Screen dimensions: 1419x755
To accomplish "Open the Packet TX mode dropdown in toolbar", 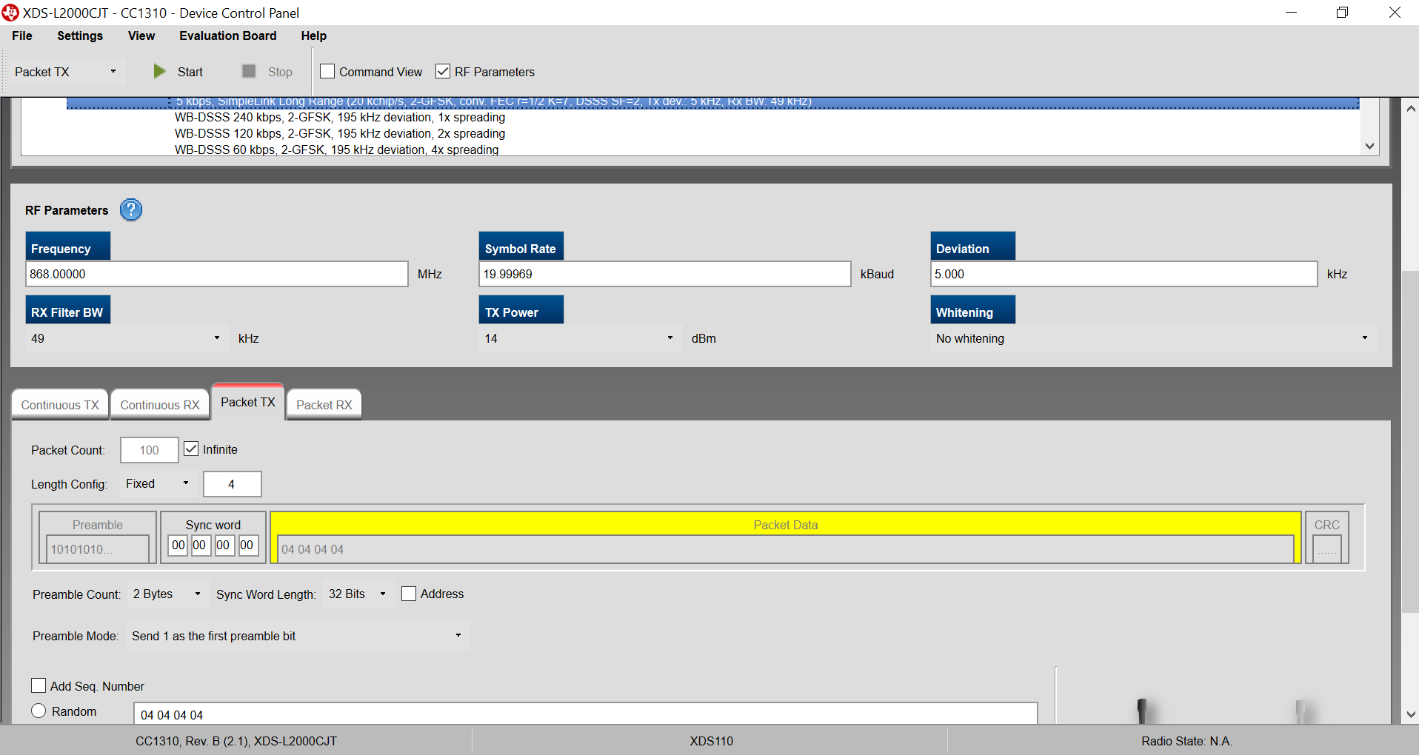I will 66,72.
